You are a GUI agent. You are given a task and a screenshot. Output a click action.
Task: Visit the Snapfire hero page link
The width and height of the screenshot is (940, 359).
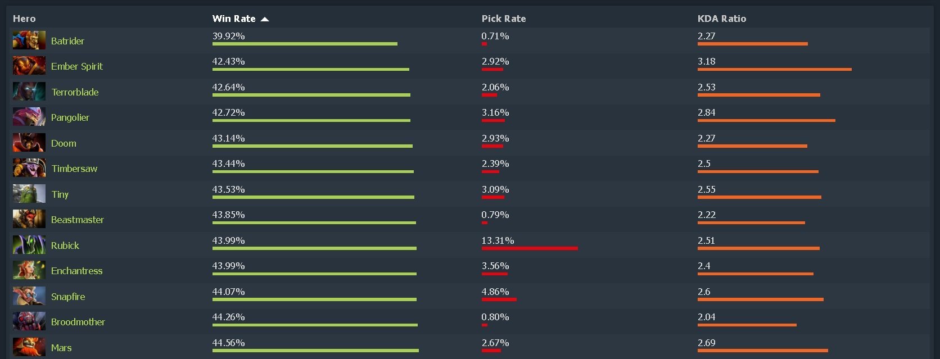(68, 297)
